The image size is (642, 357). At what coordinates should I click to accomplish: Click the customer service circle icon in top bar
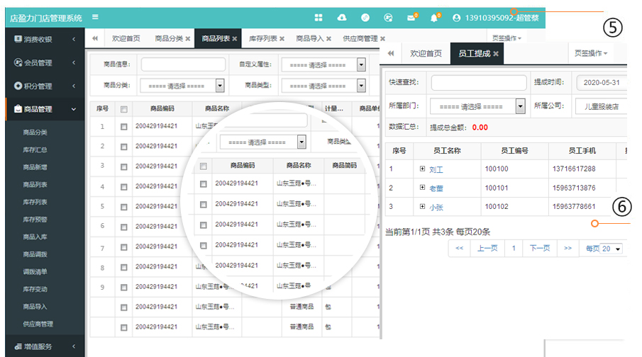tap(388, 18)
